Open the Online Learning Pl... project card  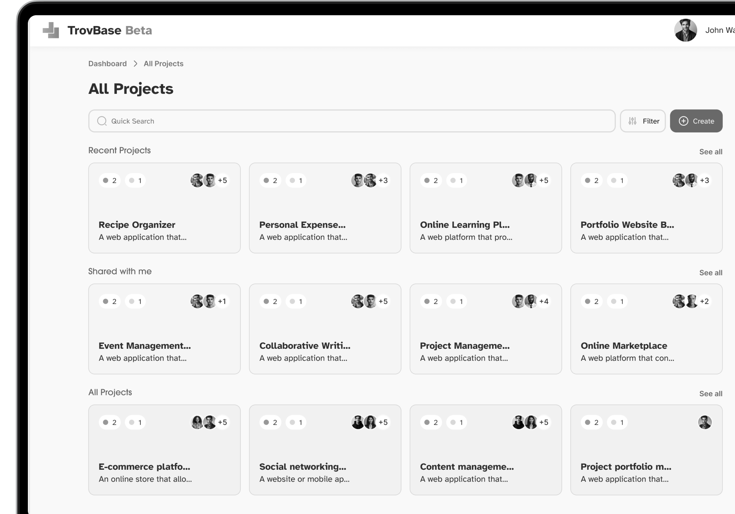(x=486, y=208)
